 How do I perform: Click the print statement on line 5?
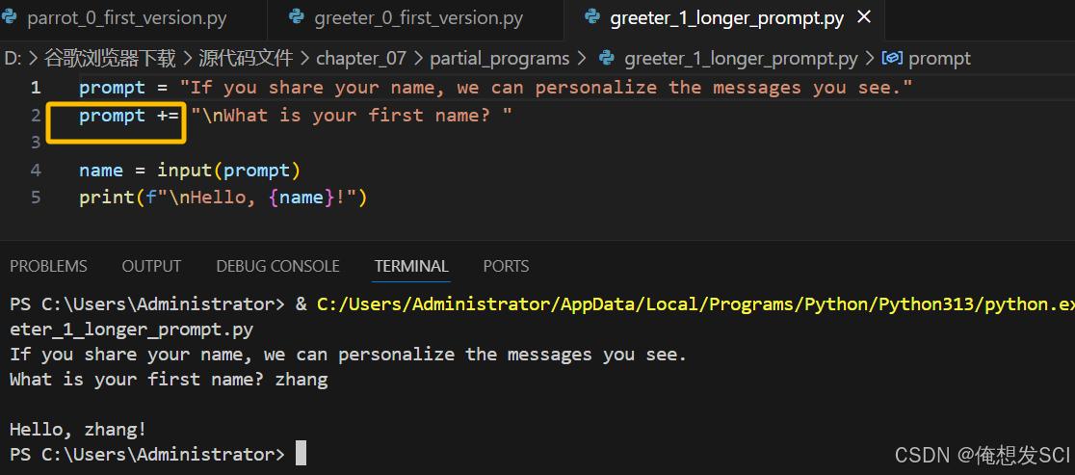(x=223, y=198)
